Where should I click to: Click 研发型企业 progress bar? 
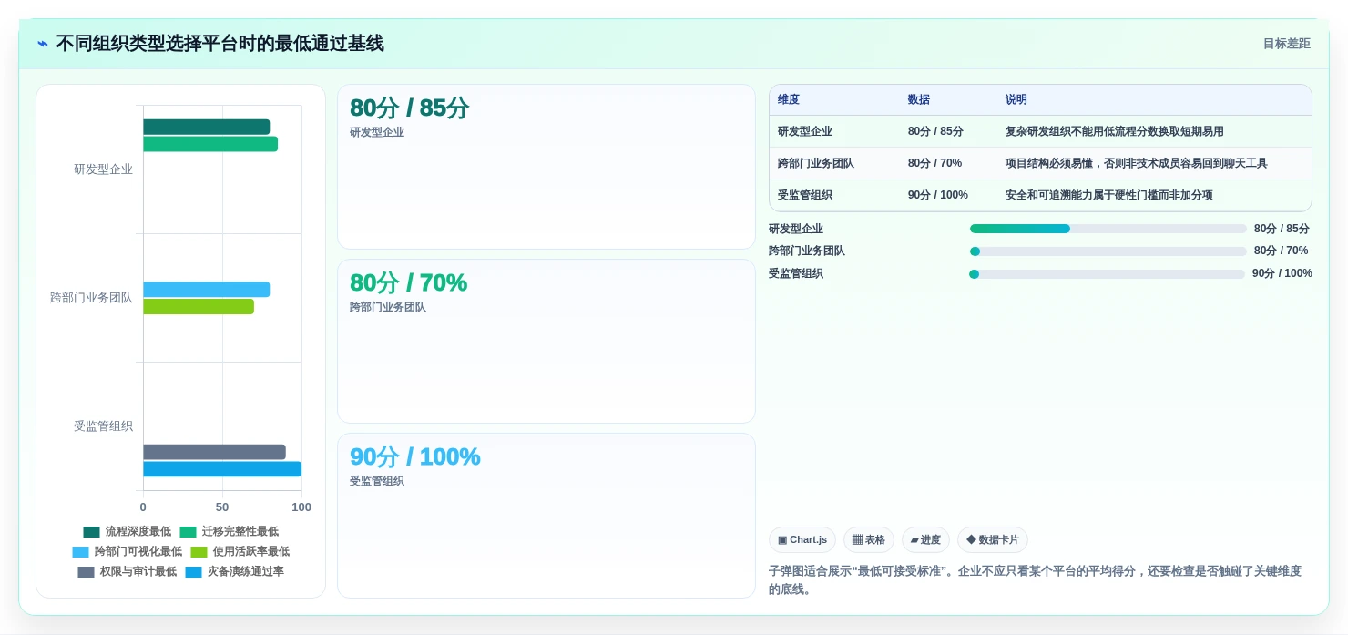point(1108,229)
